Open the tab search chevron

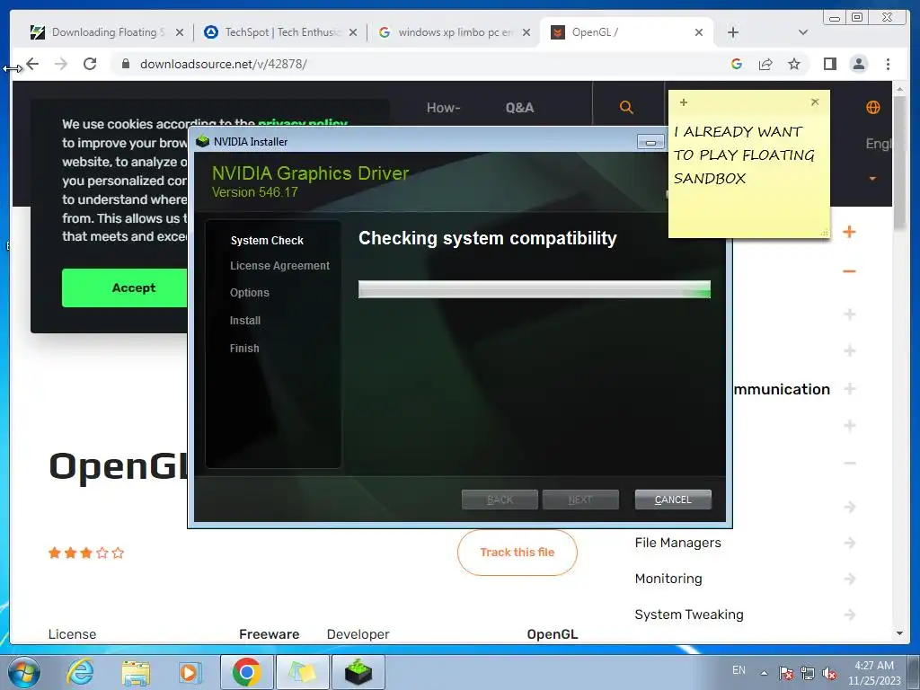coord(802,32)
